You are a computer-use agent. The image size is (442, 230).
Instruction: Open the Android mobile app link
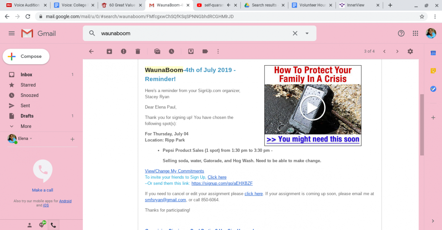click(65, 201)
